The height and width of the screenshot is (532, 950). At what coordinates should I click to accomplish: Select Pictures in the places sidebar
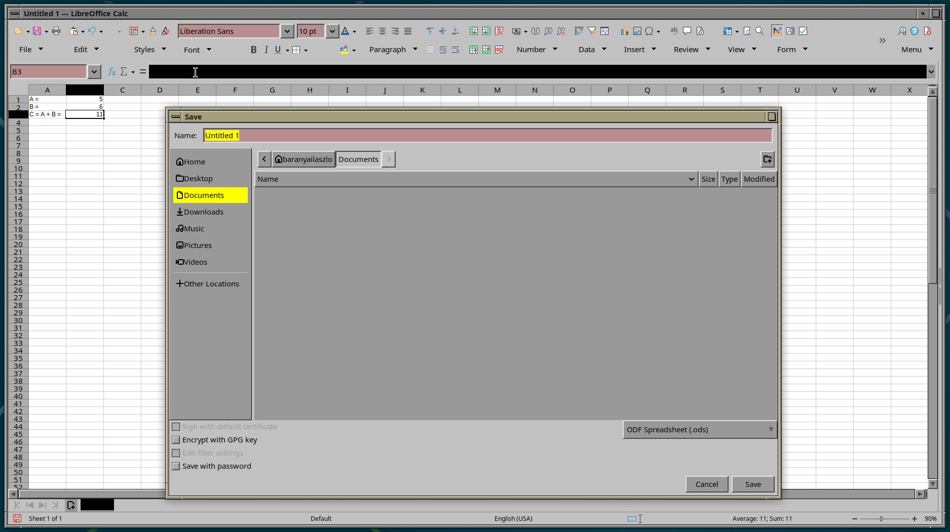tap(210, 245)
